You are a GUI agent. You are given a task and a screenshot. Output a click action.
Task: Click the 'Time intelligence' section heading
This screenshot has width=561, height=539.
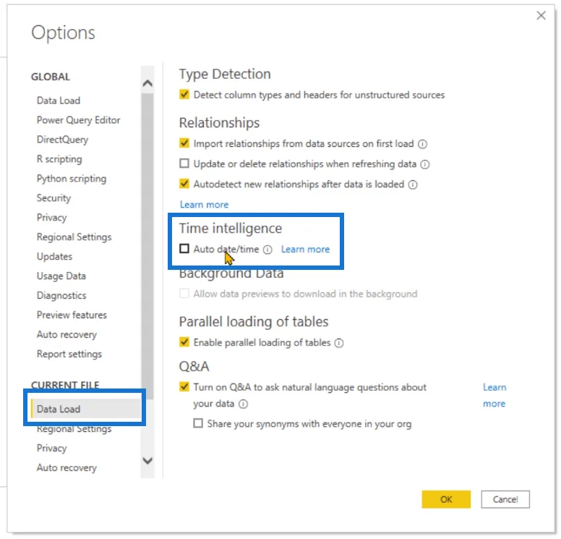click(x=231, y=229)
